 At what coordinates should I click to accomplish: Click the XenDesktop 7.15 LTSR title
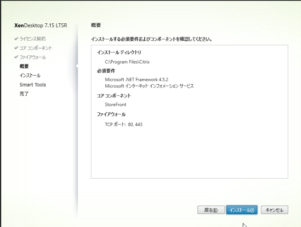[x=41, y=26]
